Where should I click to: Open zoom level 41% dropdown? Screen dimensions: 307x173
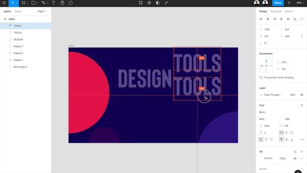pyautogui.click(x=300, y=3)
